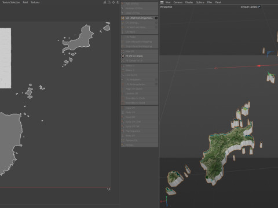Click second UV editor view navigation icon
The width and height of the screenshot is (278, 208).
[x=109, y=2]
